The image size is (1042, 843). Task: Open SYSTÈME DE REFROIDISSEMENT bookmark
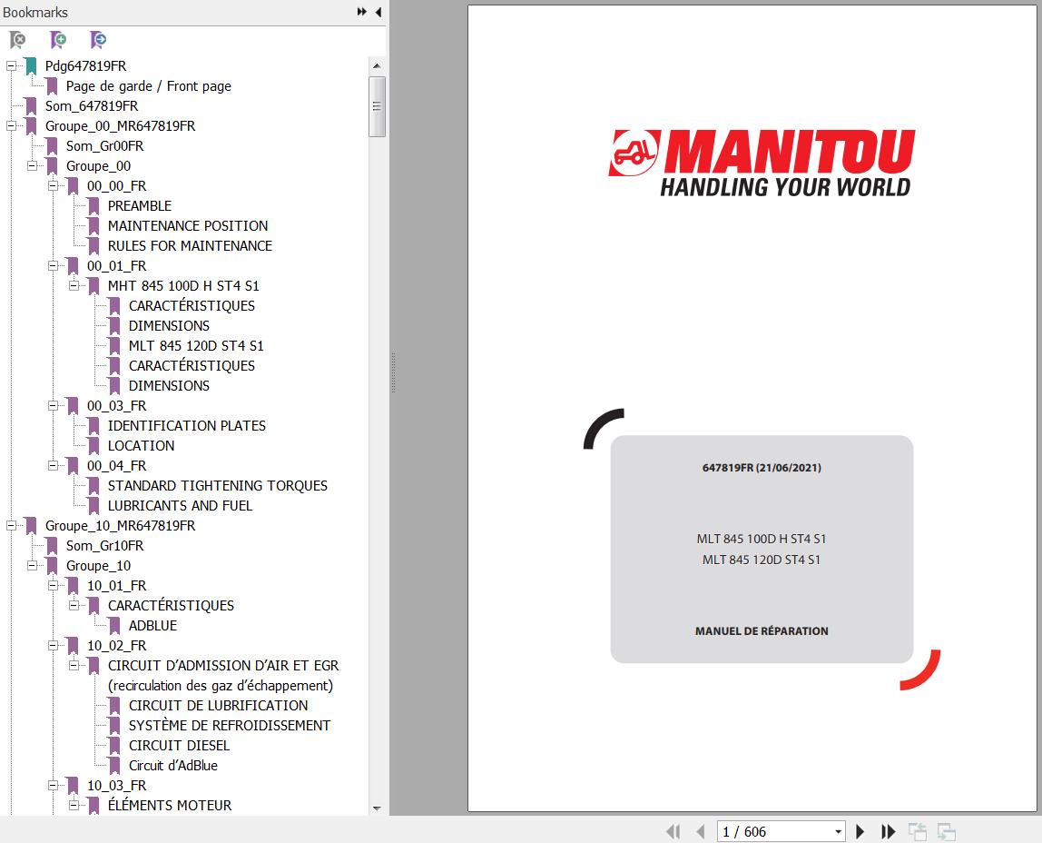click(x=230, y=725)
